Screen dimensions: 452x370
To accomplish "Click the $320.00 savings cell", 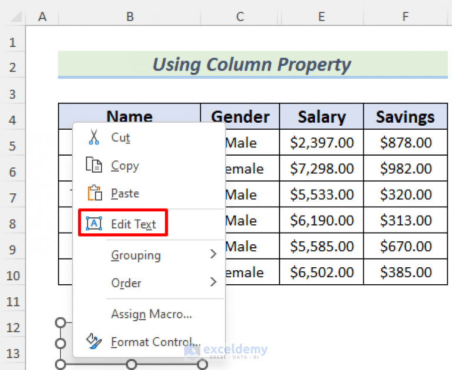I will (x=406, y=194).
